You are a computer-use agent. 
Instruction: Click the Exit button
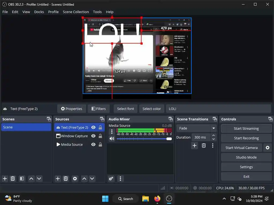pyautogui.click(x=246, y=177)
